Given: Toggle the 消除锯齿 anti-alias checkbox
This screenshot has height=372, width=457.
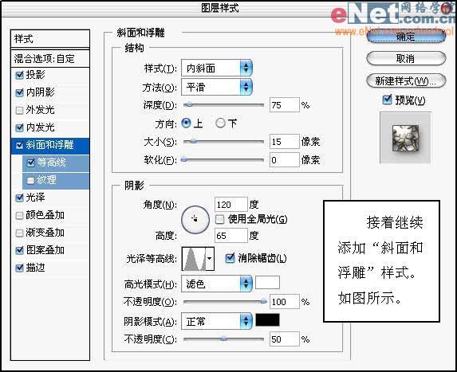Looking at the screenshot, I should 230,257.
